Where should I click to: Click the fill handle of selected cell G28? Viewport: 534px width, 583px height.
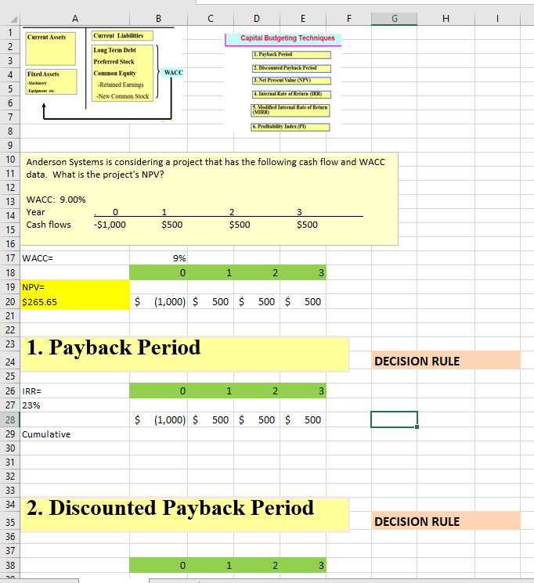point(417,426)
